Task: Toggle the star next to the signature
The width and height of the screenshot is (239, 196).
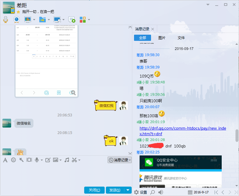Action: coord(18,12)
